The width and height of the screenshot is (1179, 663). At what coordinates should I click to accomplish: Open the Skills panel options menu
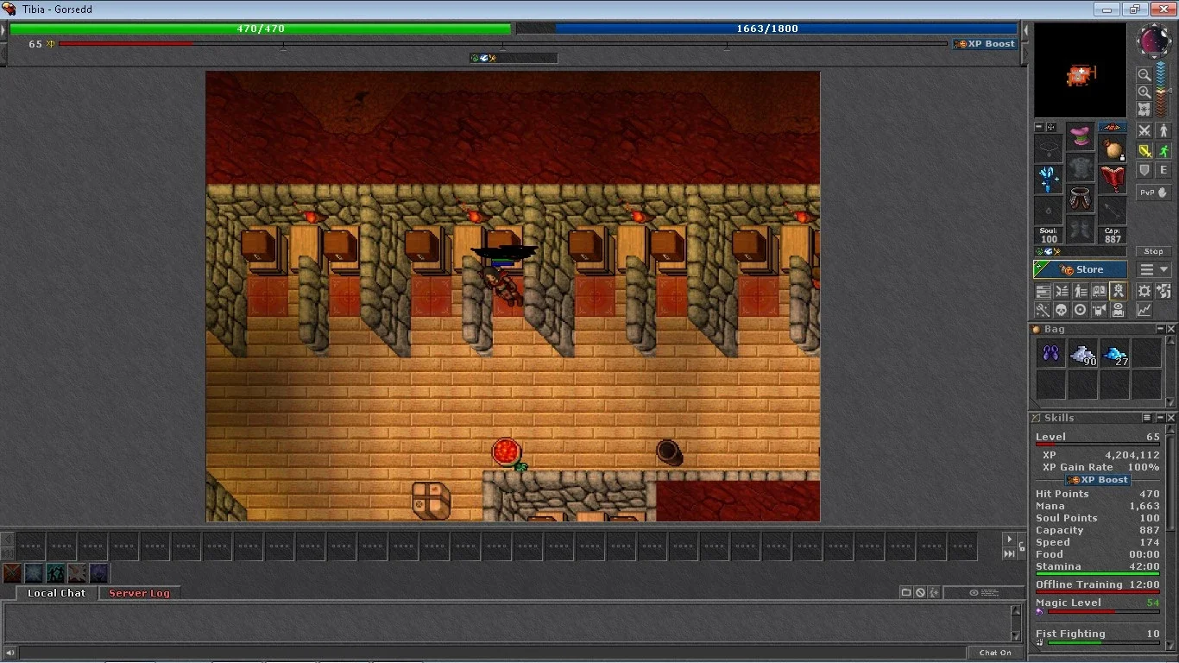(x=1148, y=418)
